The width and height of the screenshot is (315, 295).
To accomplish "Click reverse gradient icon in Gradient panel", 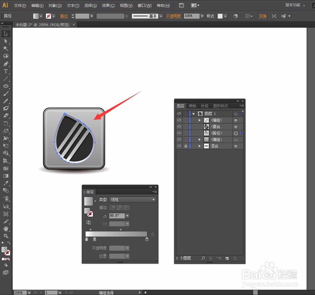I will click(89, 222).
